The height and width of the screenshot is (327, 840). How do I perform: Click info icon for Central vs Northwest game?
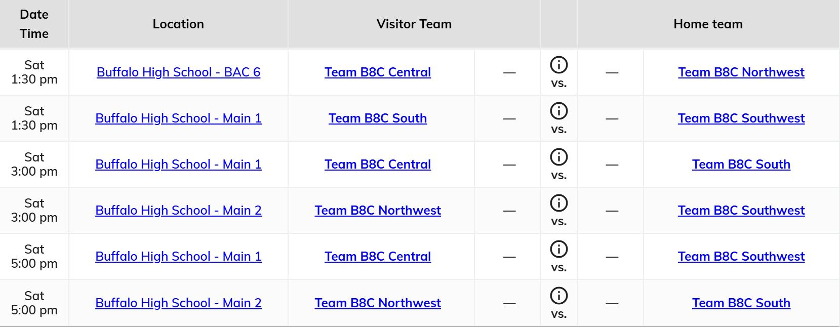[558, 65]
